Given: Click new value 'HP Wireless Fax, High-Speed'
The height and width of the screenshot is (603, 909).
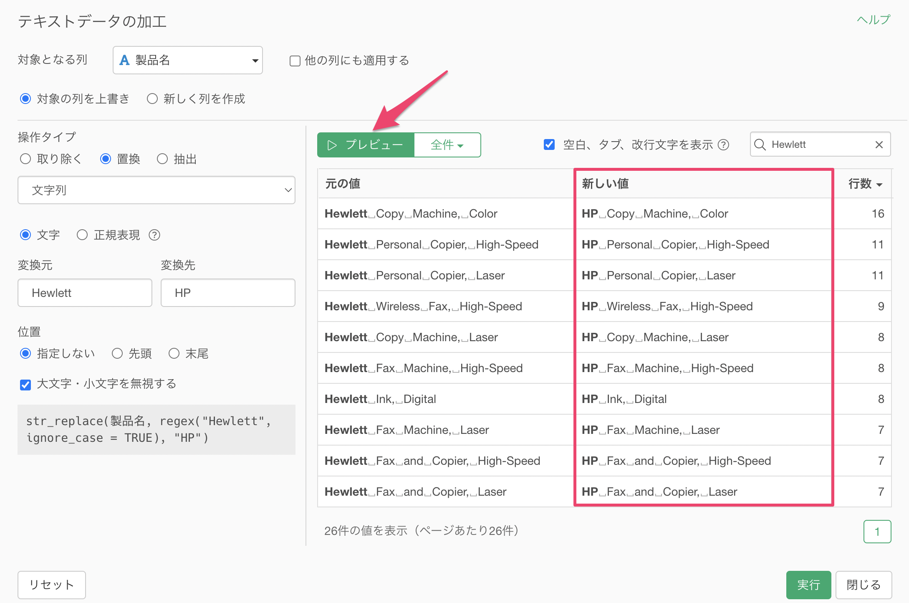Looking at the screenshot, I should click(667, 306).
